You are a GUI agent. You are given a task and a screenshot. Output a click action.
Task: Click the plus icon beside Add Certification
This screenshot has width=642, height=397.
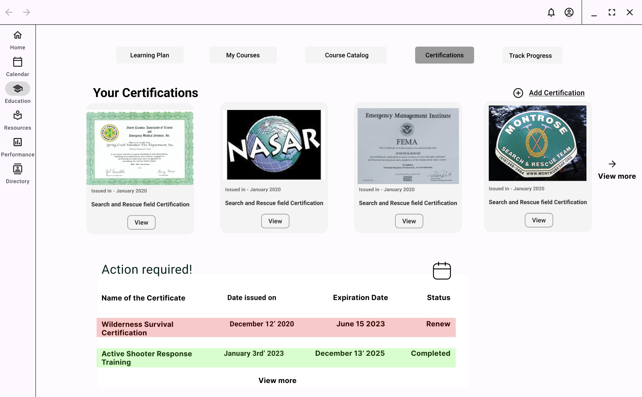pos(518,93)
